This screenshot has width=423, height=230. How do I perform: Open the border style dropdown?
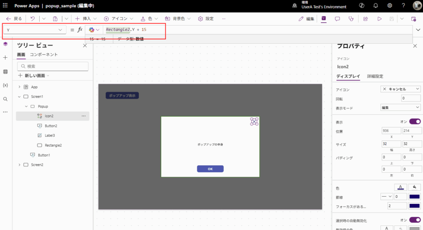coord(387,197)
